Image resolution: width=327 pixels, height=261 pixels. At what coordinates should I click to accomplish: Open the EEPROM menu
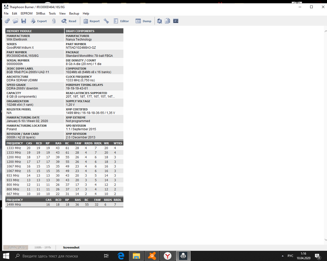(27, 14)
